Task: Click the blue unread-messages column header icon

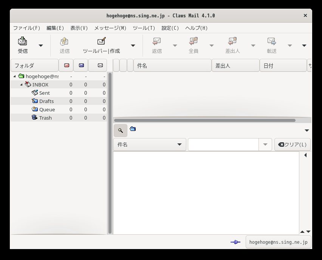Action: point(81,65)
